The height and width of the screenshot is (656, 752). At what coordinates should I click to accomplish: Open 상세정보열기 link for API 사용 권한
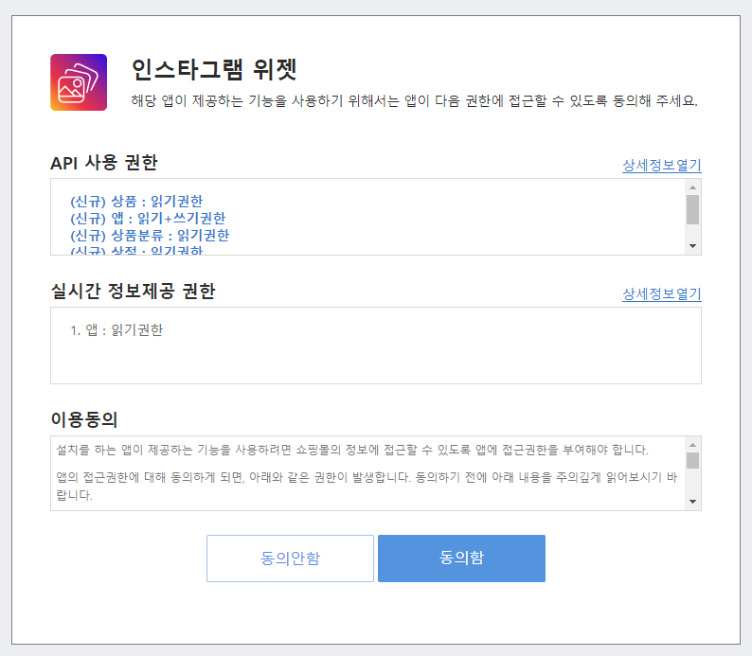(x=661, y=166)
